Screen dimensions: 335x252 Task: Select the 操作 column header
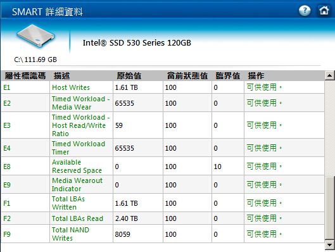click(256, 75)
